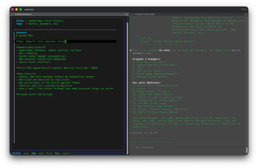Click '1. Iron Man (Tony Stark)' list entry
Image resolution: width=258 pixels, height=168 pixels.
(x=149, y=62)
